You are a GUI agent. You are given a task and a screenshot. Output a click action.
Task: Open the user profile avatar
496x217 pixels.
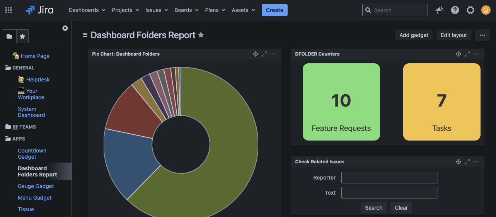(x=486, y=10)
